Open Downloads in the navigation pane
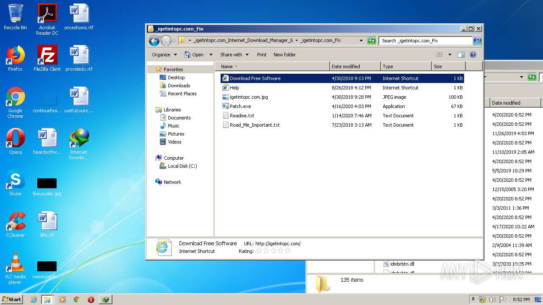 (x=179, y=86)
